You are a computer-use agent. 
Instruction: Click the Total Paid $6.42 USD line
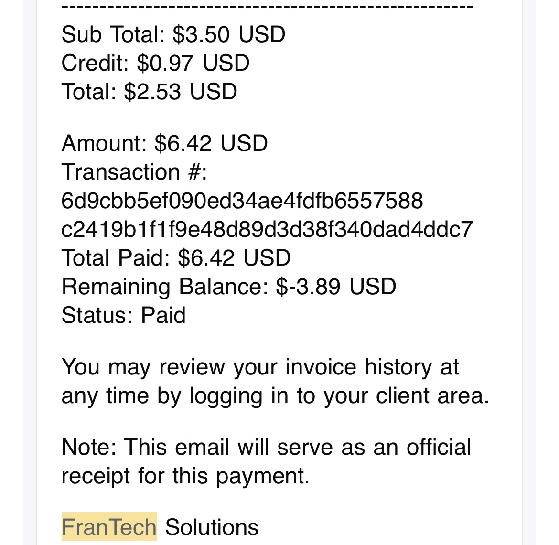tap(176, 258)
